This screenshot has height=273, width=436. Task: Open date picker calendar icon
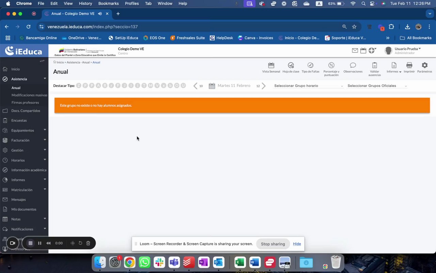(212, 86)
